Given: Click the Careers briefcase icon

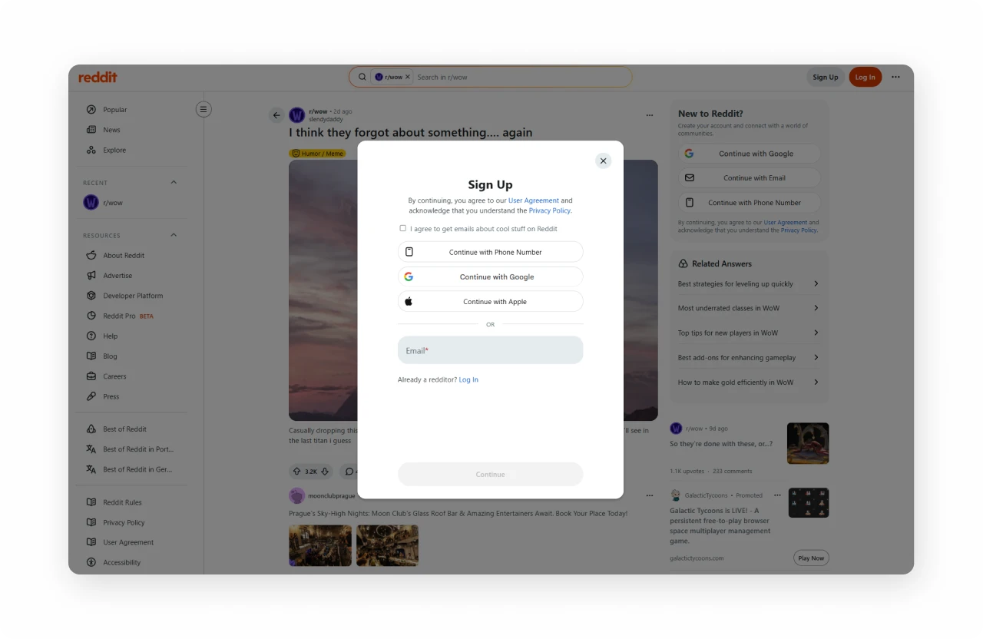Looking at the screenshot, I should 91,376.
